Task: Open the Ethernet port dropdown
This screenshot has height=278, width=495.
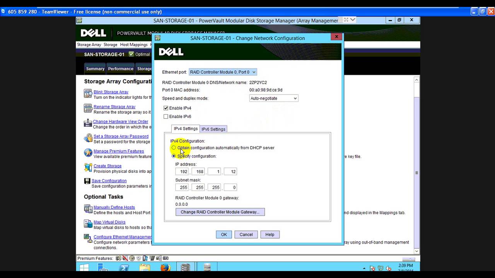Action: [x=223, y=72]
